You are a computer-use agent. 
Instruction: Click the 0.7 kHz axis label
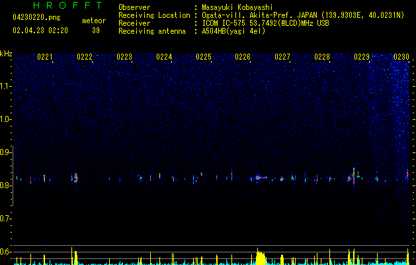[5, 219]
